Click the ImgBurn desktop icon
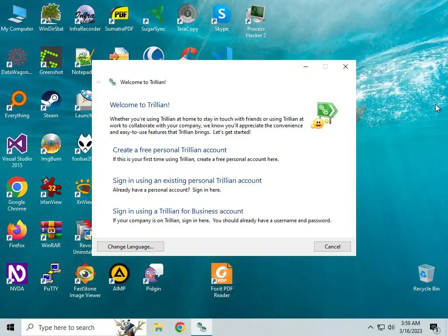The image size is (448, 336). tap(51, 148)
